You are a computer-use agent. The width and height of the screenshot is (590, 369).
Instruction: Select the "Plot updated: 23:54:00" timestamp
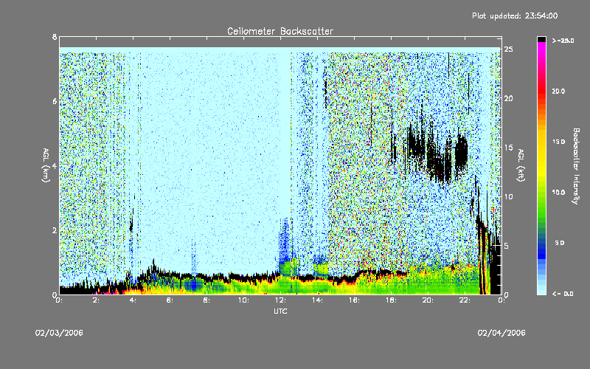coord(515,15)
